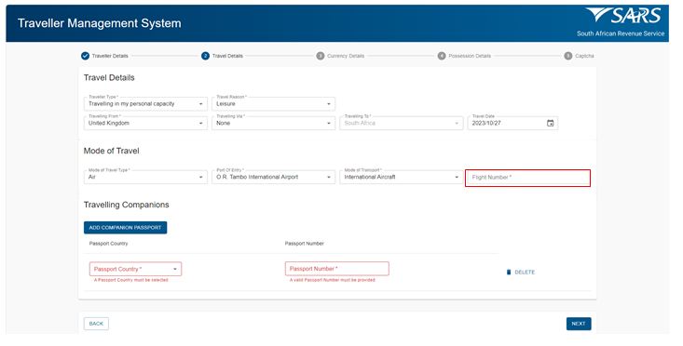This screenshot has height=346, width=683.
Task: Select the Travel Details step label
Action: (227, 56)
